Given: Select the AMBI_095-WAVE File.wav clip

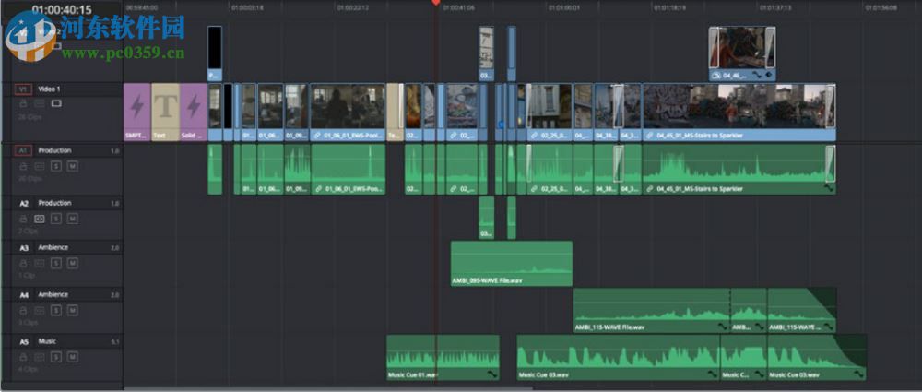Looking at the screenshot, I should click(512, 263).
